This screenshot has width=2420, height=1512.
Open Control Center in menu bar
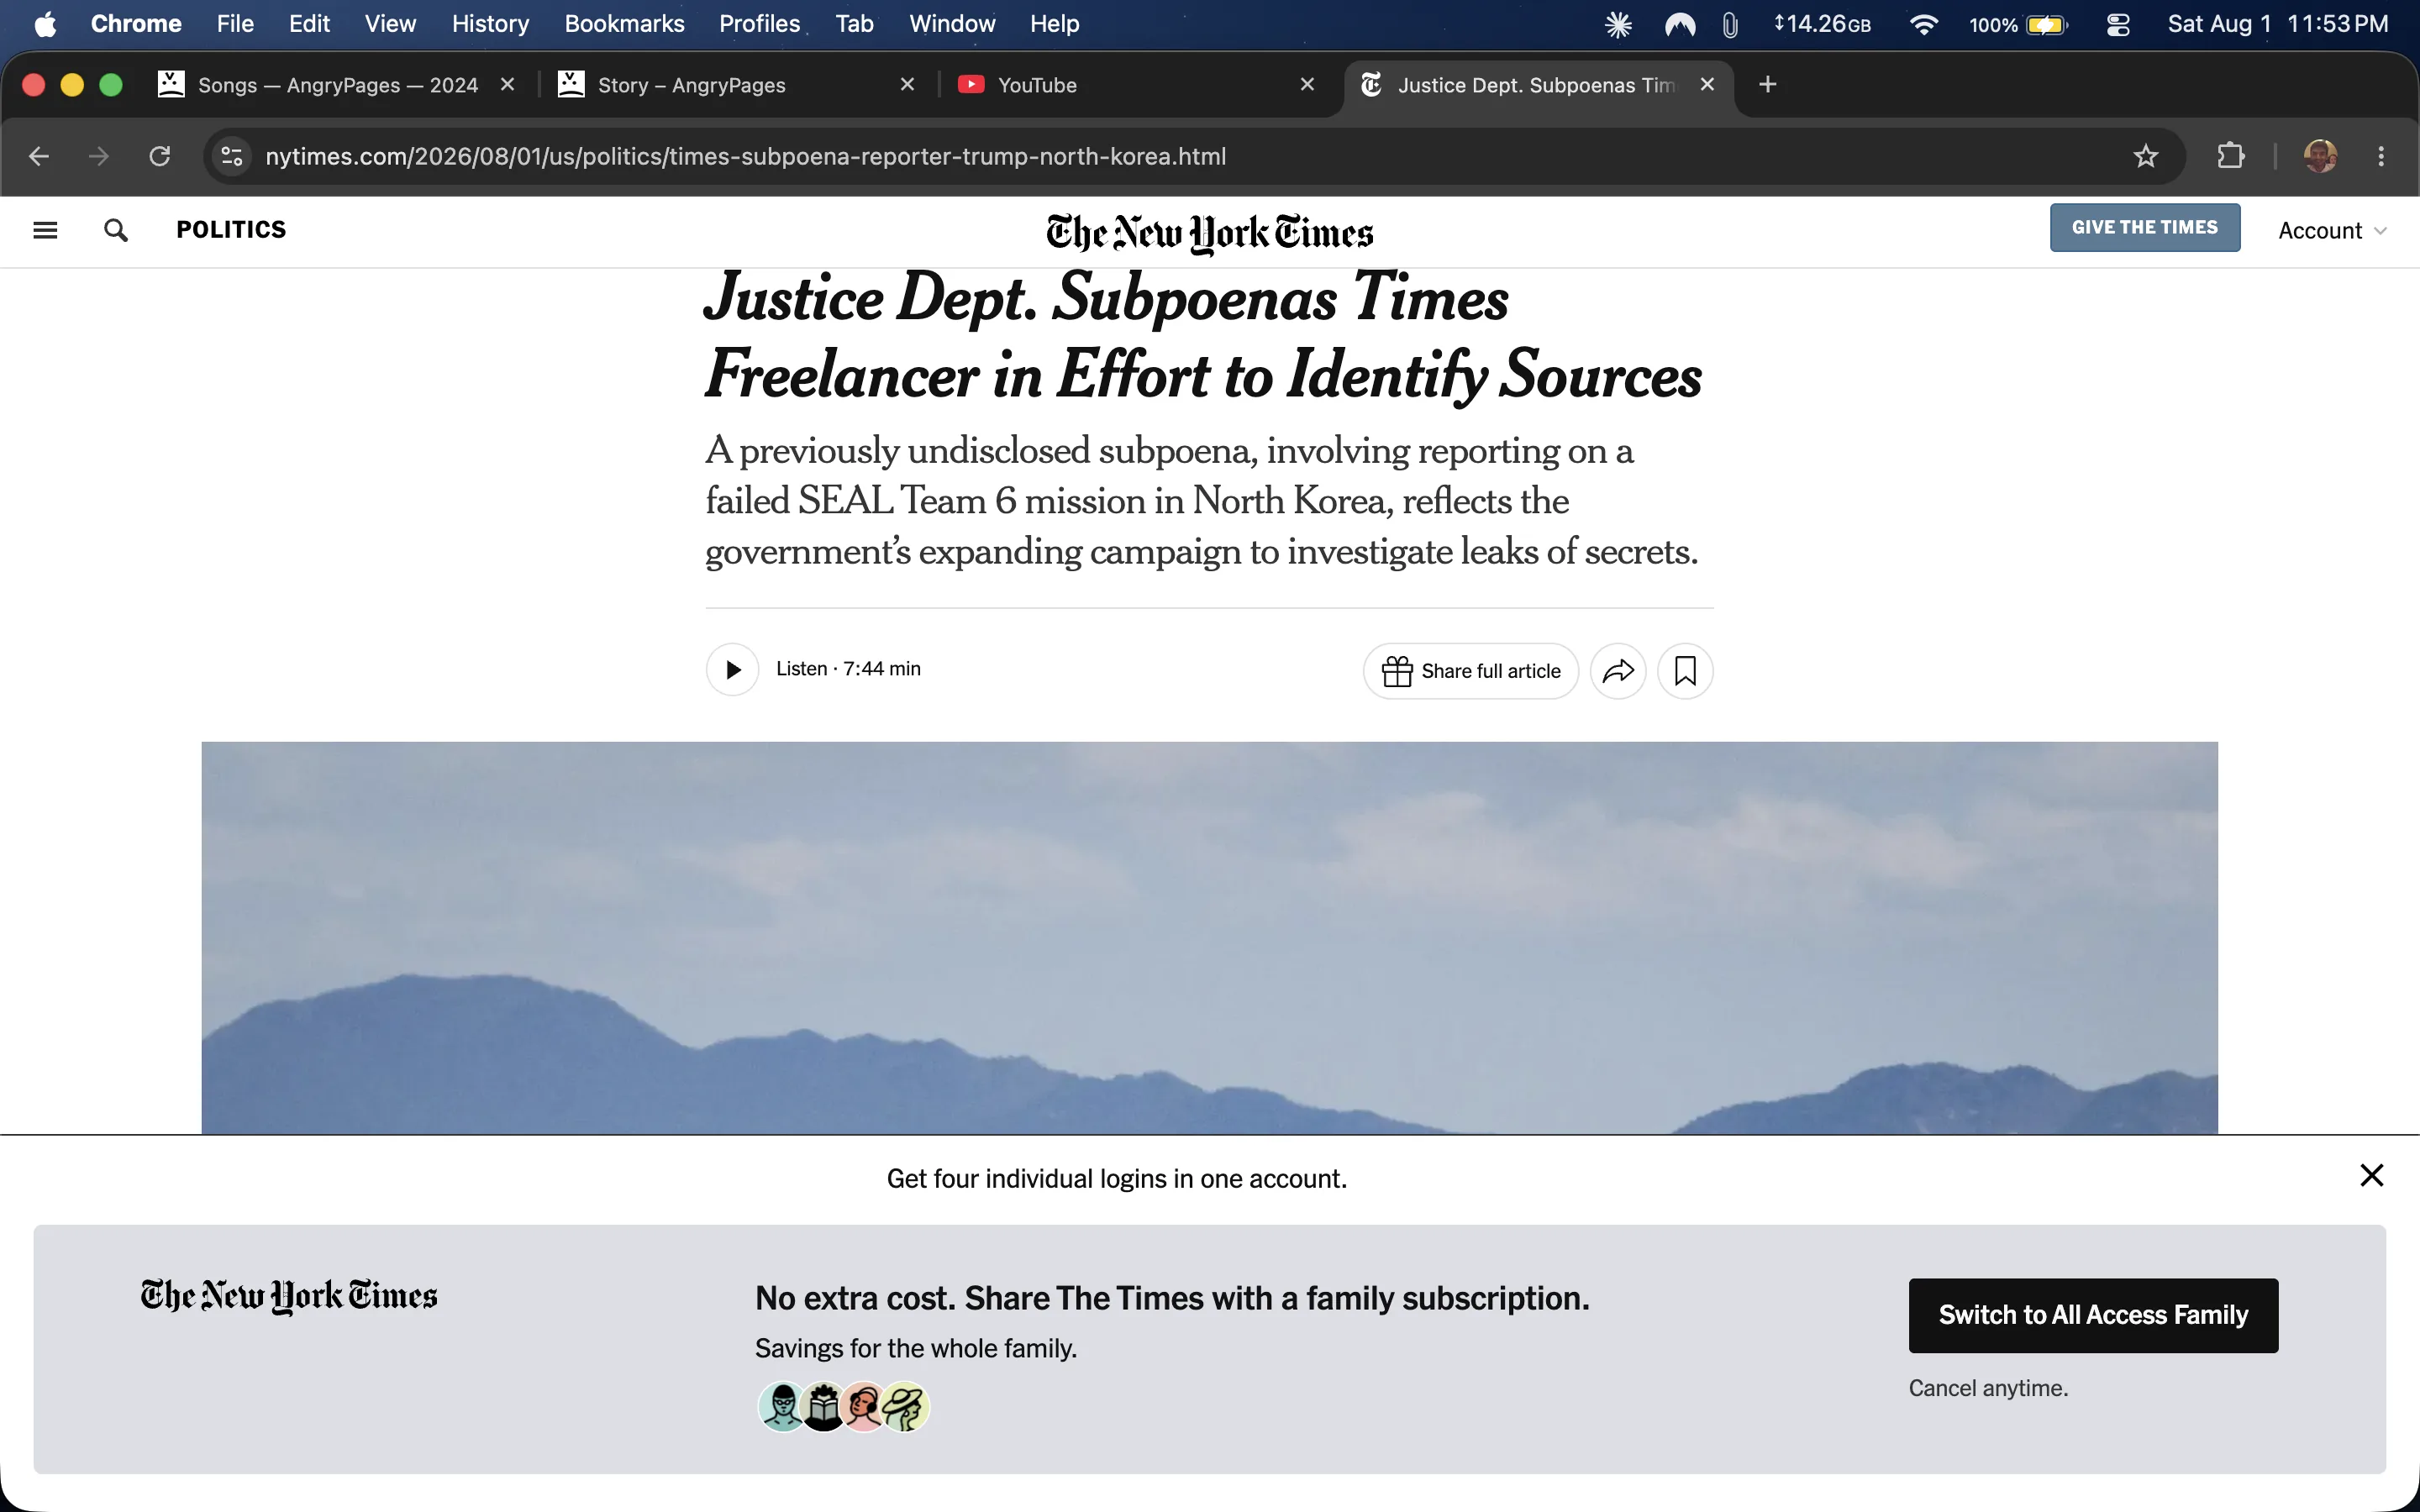pyautogui.click(x=2118, y=25)
